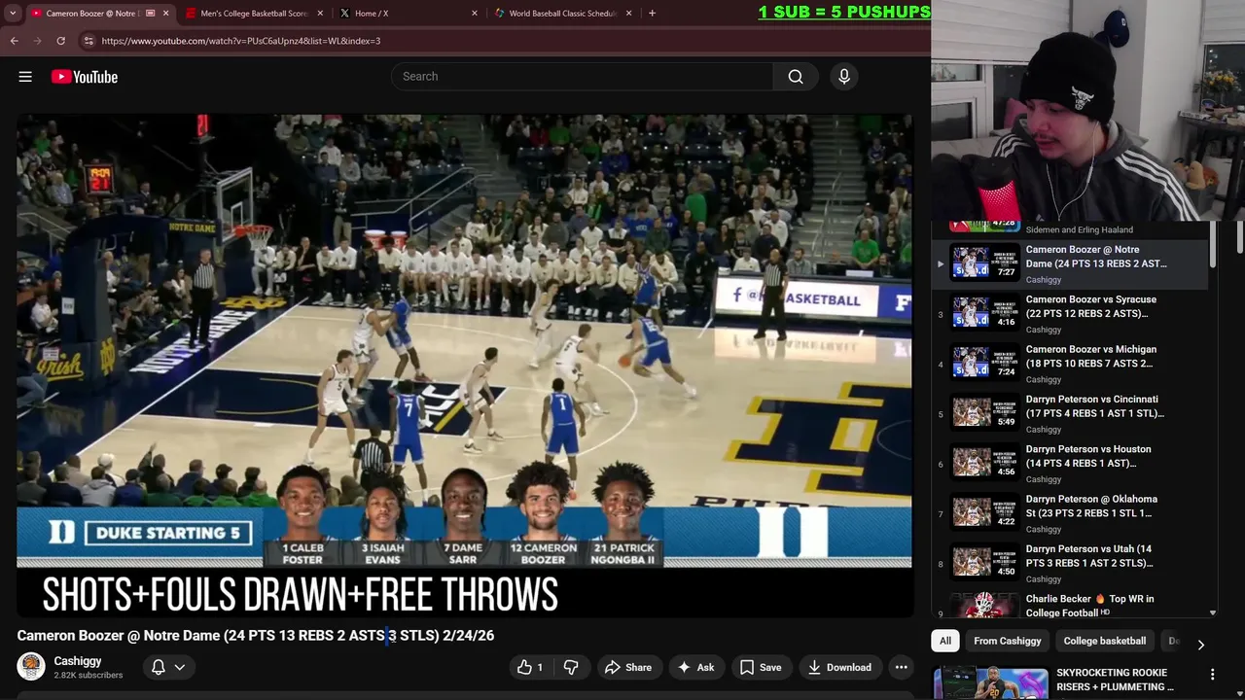Go back with browser back arrow
The height and width of the screenshot is (700, 1245).
pos(14,41)
